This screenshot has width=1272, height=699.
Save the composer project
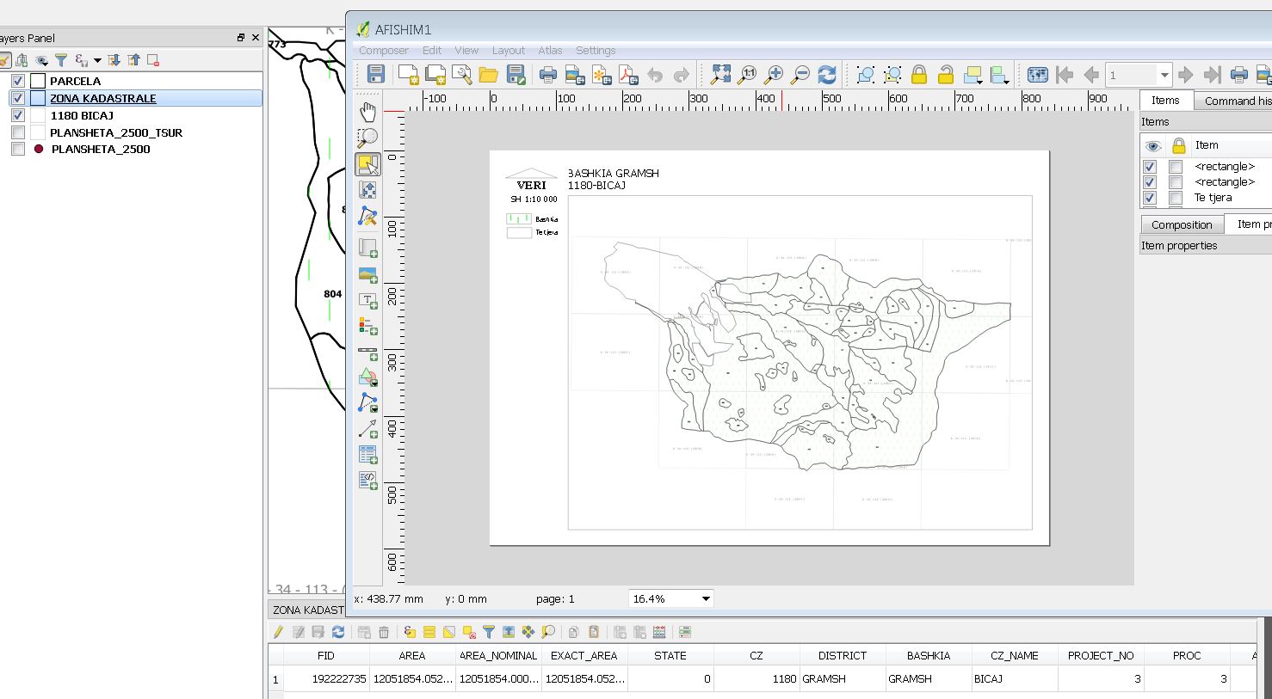pyautogui.click(x=375, y=75)
